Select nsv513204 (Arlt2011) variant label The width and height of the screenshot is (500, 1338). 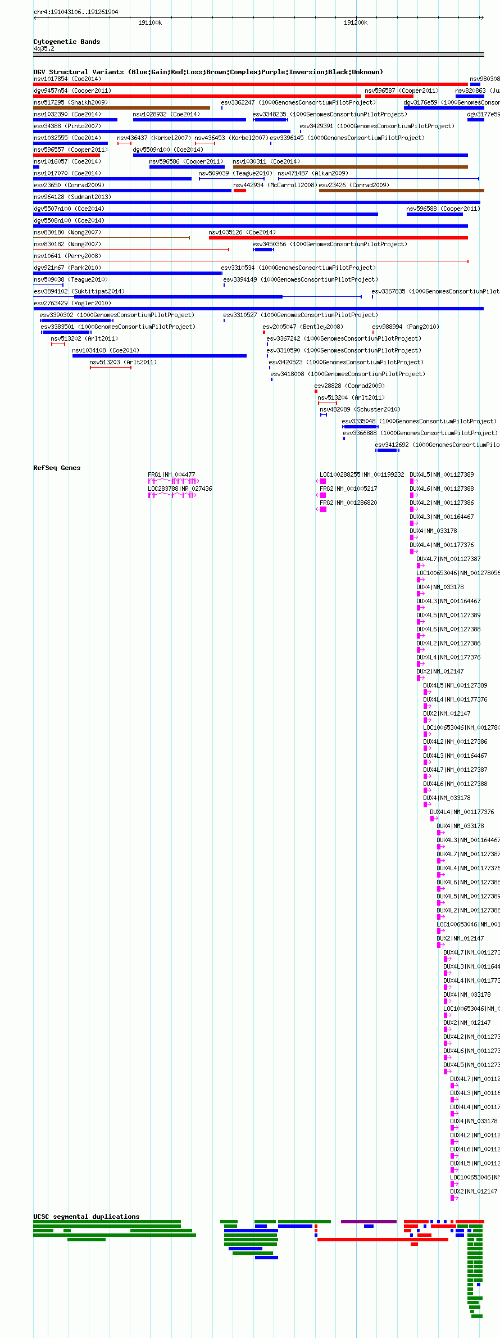point(351,397)
